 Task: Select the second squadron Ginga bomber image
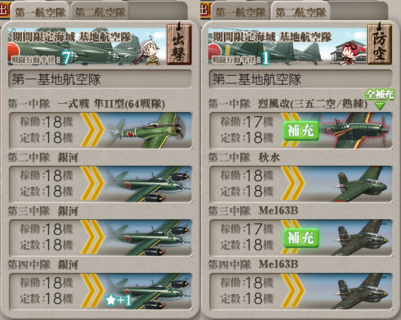pos(148,184)
